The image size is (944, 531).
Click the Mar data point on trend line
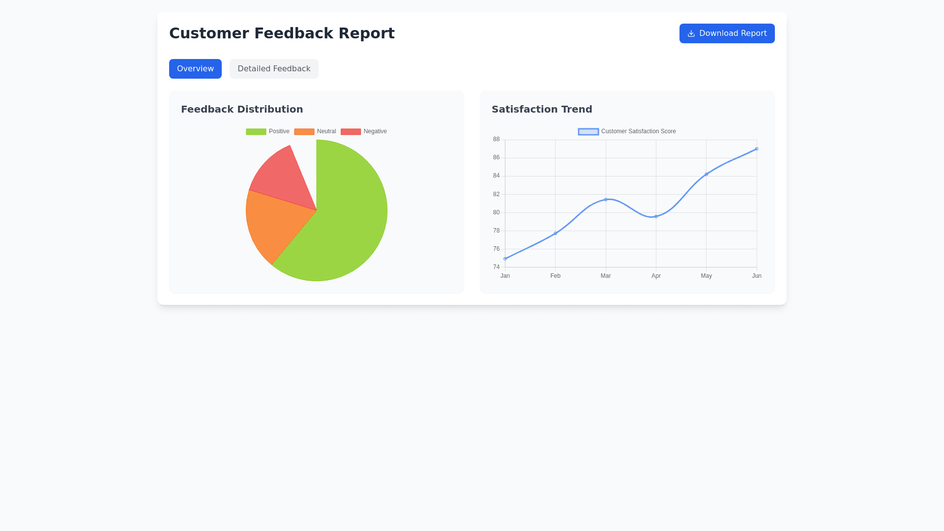point(606,200)
